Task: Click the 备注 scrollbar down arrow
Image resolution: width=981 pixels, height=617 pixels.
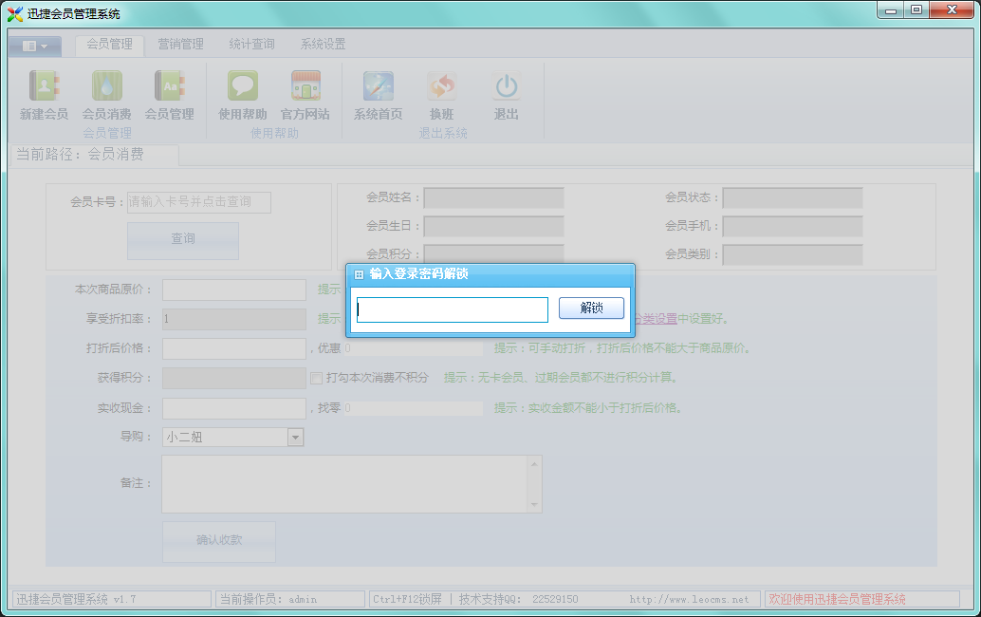Action: pos(534,504)
